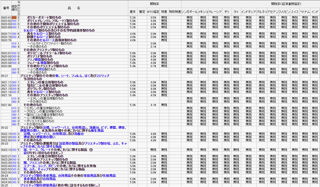This screenshot has height=187, width=320.
Task: Open statistical code 000 for row 3920.69
Action: click(x=14, y=27)
